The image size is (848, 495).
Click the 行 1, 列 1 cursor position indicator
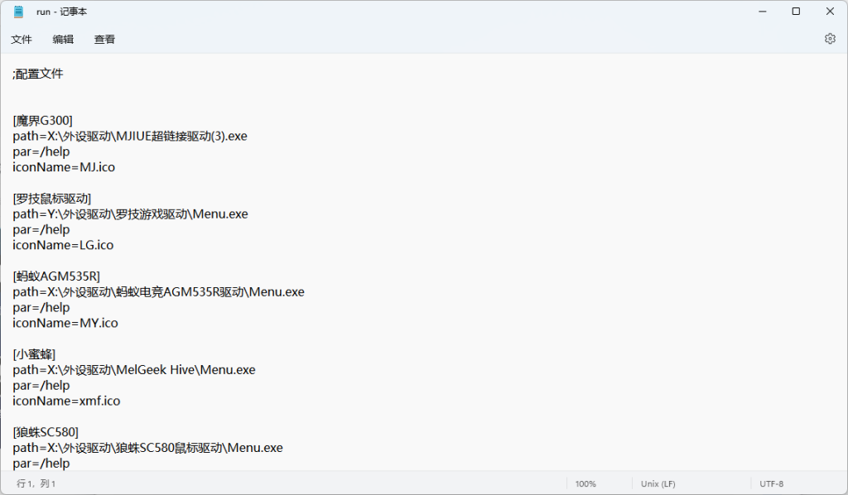(36, 483)
